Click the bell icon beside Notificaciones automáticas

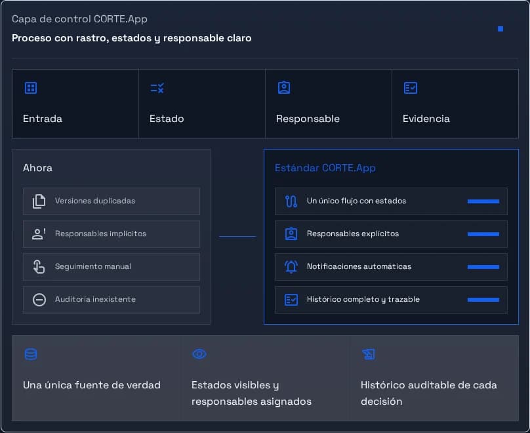click(x=291, y=267)
